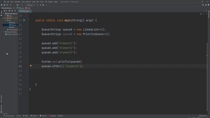Click the Save All toolbar icon

coord(4,5)
